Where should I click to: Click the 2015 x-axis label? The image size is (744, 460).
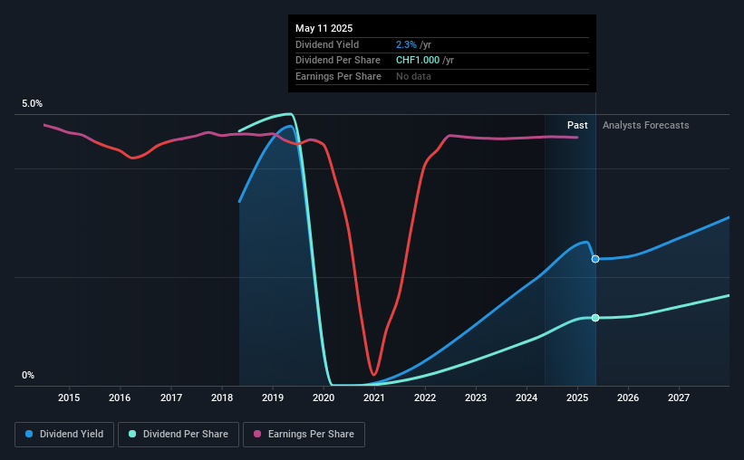[69, 398]
